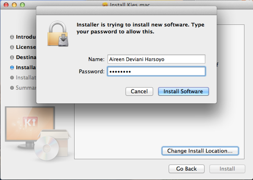Click the Kies package icon in title bar
The image size is (253, 180).
(105, 4)
